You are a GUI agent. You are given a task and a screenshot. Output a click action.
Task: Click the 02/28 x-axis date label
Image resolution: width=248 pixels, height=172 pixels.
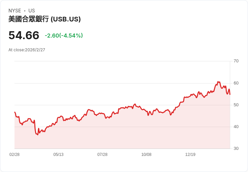pos(14,155)
